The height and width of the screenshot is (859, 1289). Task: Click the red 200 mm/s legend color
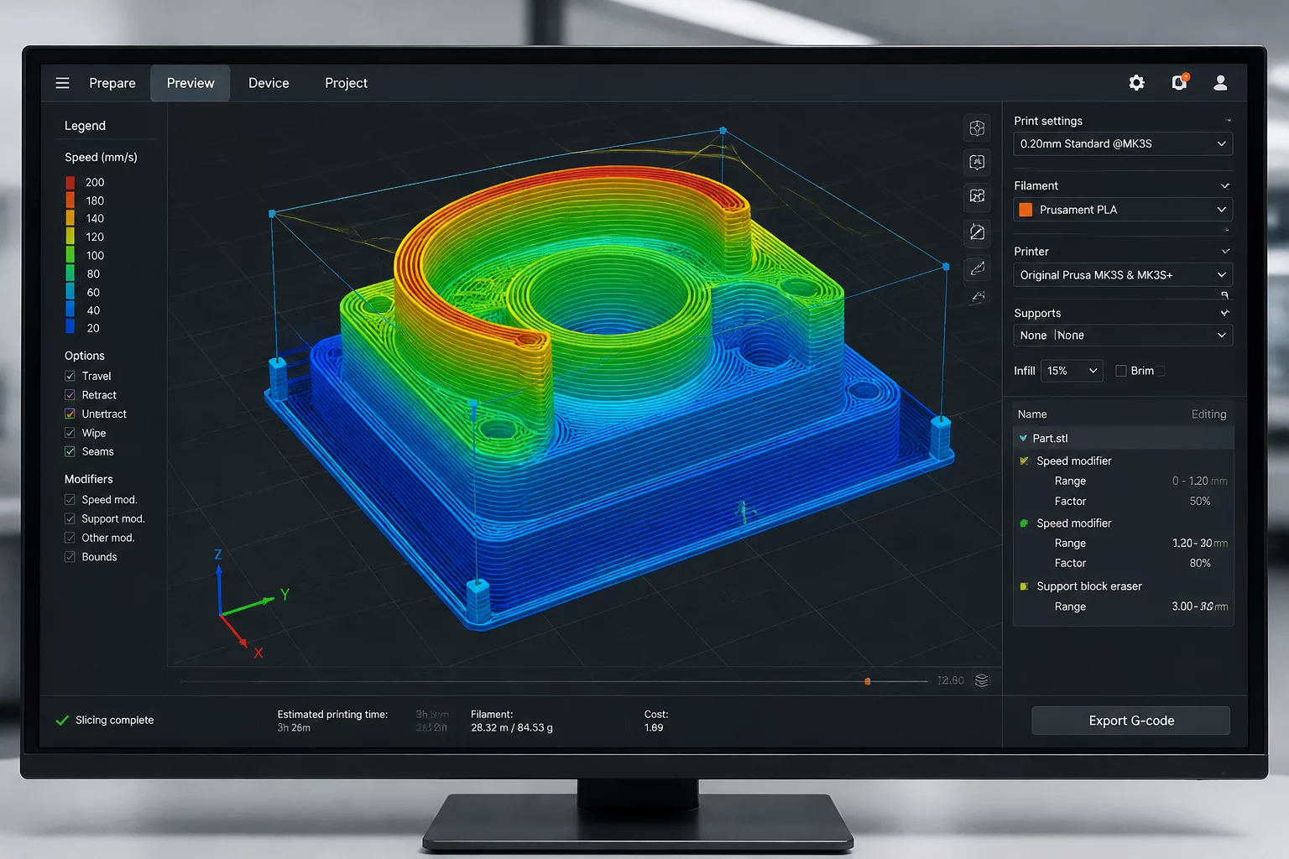coord(70,182)
